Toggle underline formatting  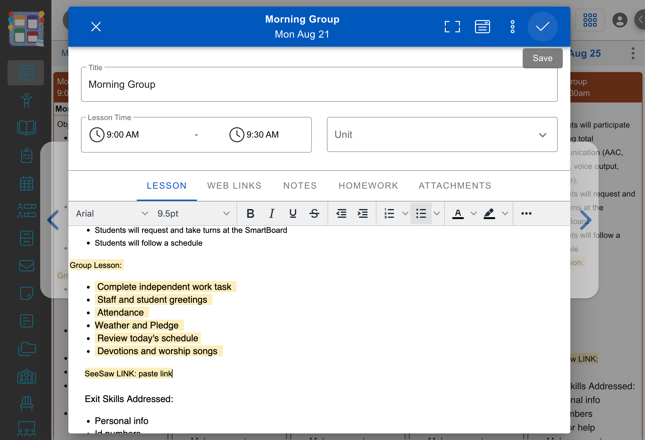coord(293,213)
